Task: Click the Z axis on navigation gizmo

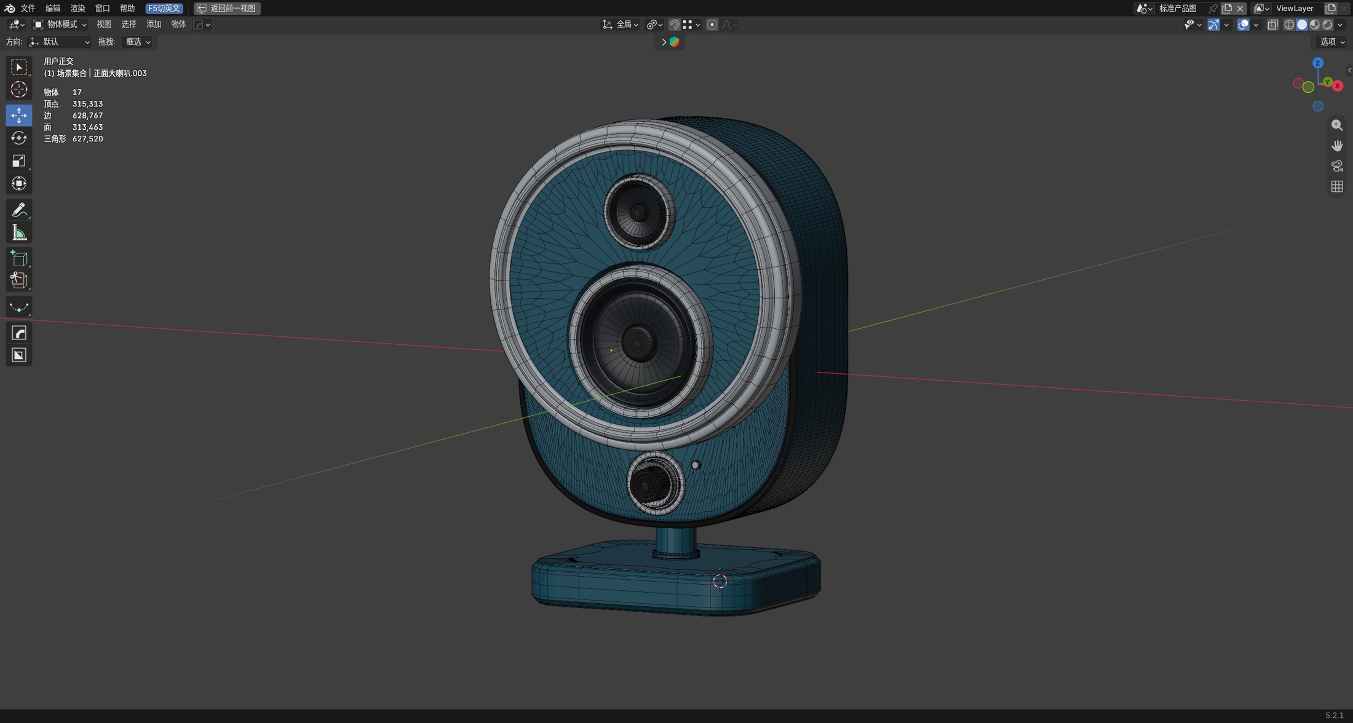Action: coord(1317,63)
